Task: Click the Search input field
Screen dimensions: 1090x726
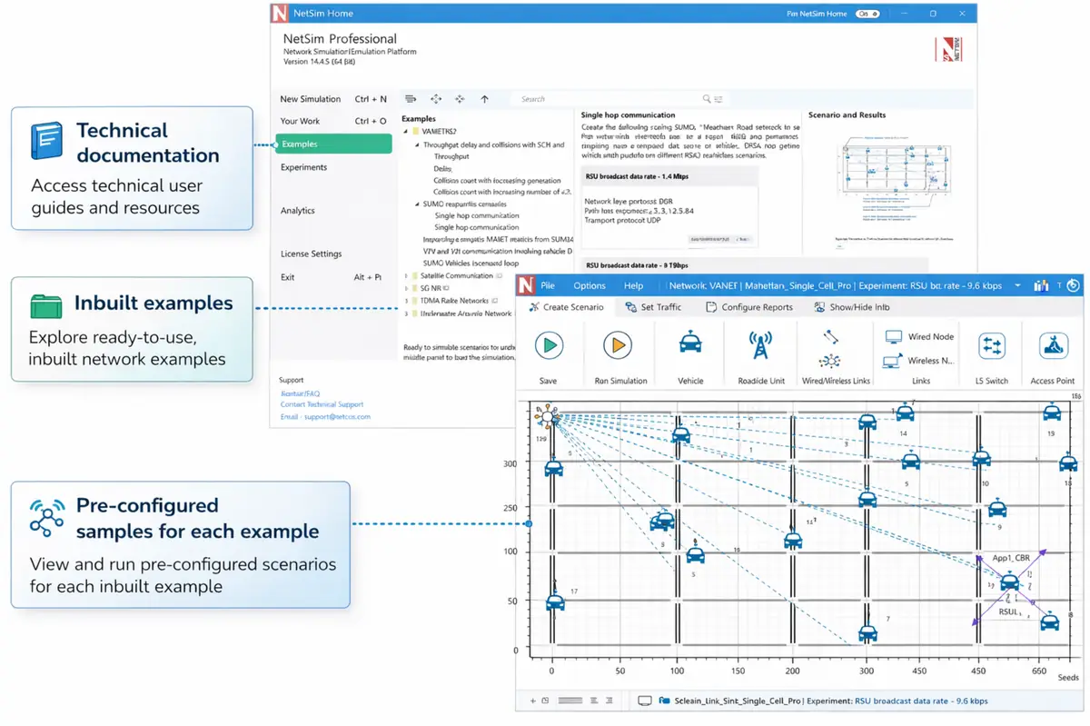Action: pyautogui.click(x=609, y=99)
